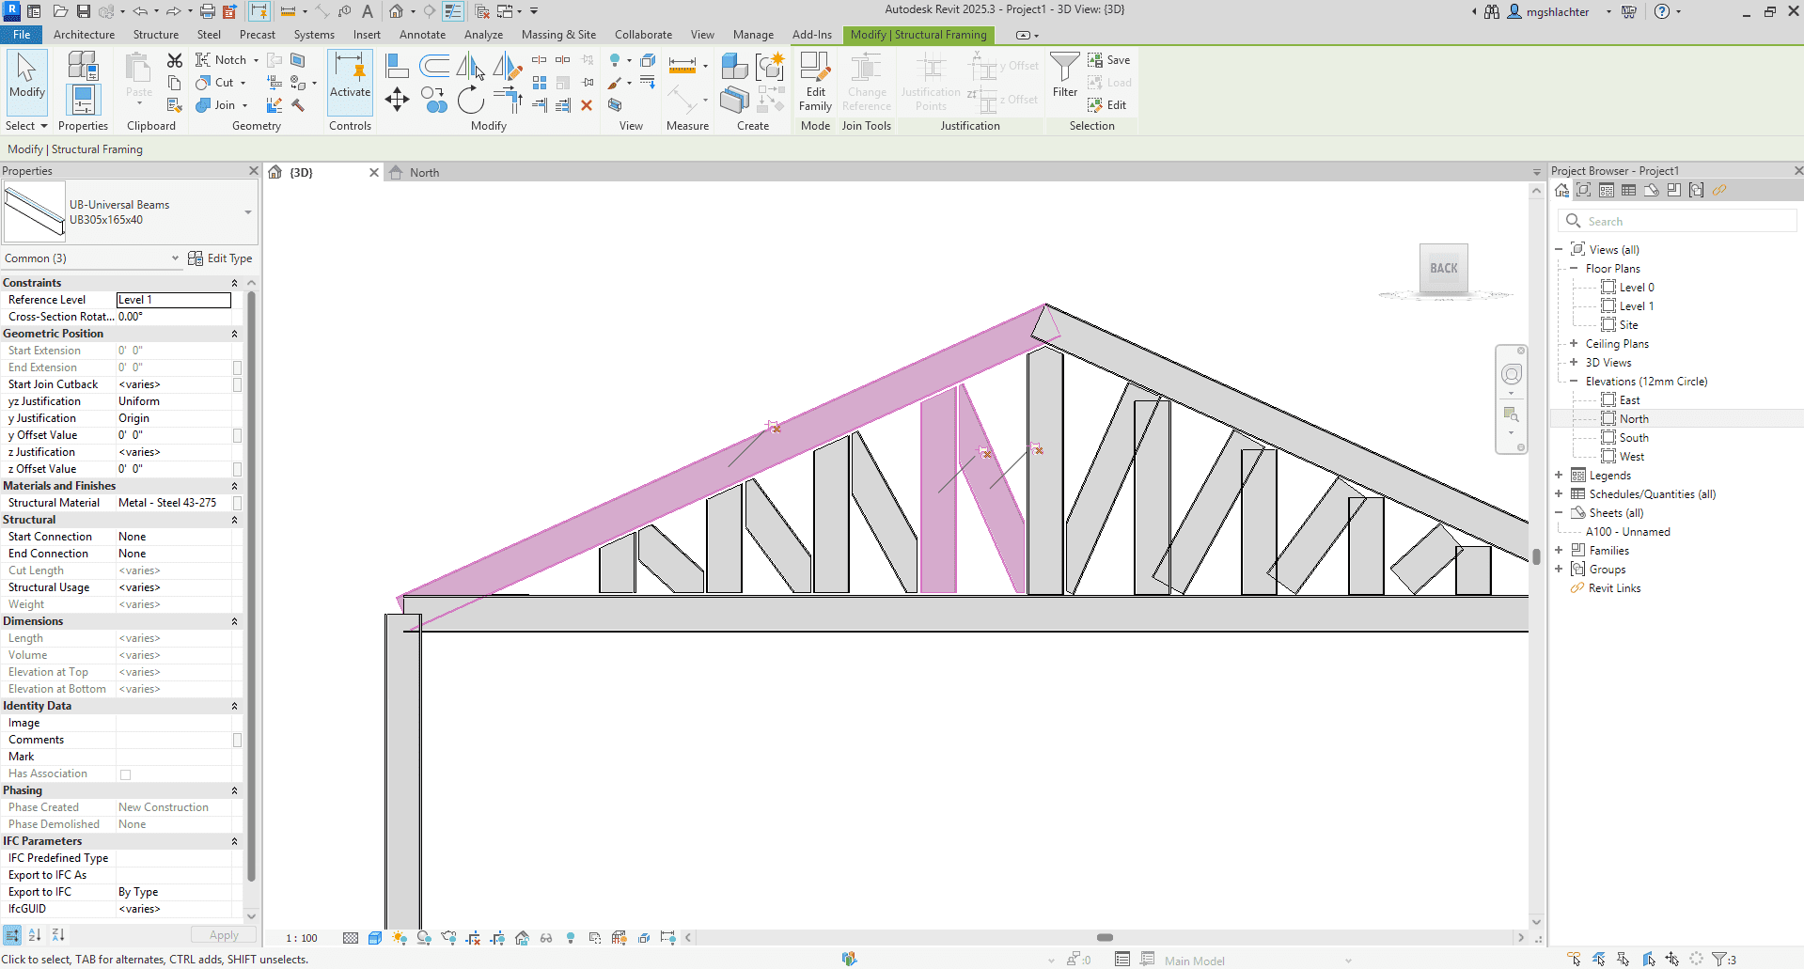Click the Type Properties icon in ribbon
This screenshot has width=1804, height=969.
83,67
